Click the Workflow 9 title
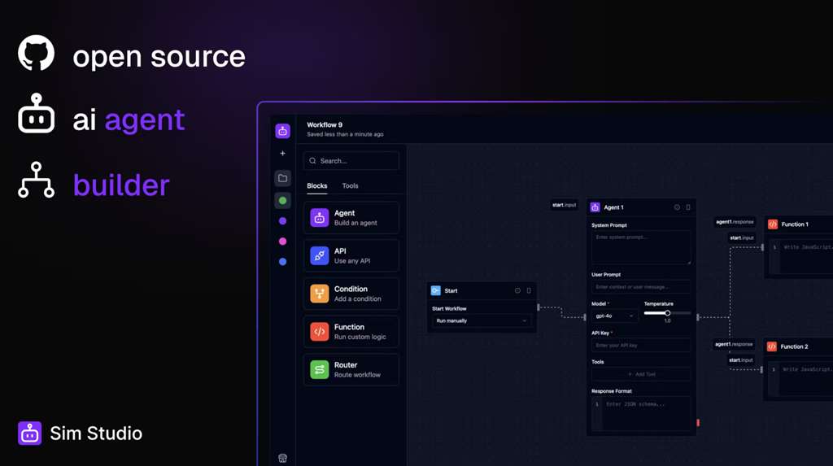 (325, 125)
